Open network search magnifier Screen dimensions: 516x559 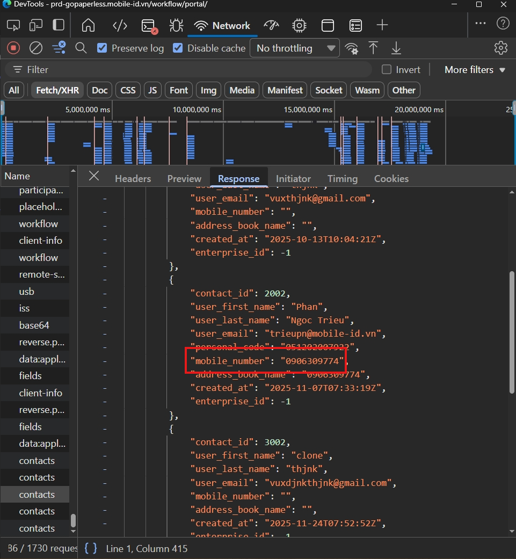click(81, 48)
